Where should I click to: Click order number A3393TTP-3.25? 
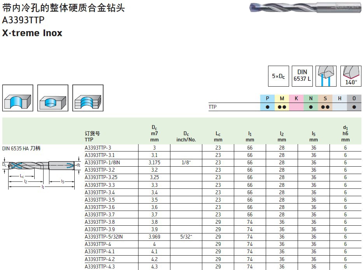pos(101,177)
